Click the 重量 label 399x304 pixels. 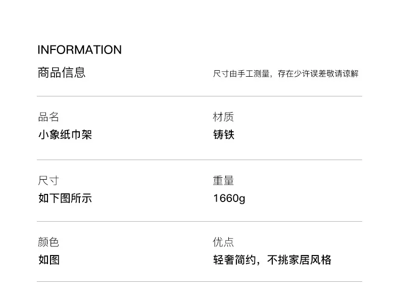tap(223, 181)
